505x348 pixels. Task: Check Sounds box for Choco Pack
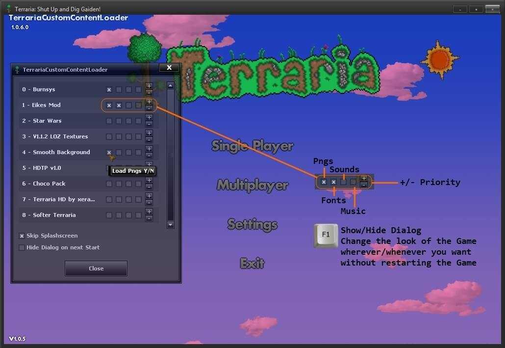128,184
